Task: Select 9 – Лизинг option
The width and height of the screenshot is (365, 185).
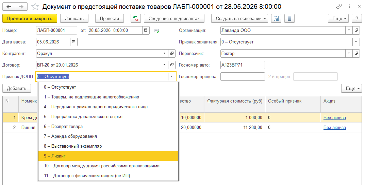Action: [108, 156]
